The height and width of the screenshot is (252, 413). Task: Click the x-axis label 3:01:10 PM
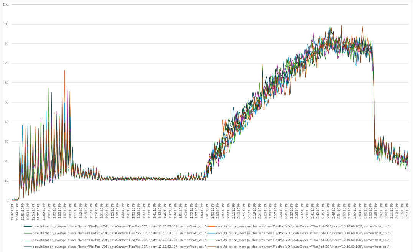365,211
